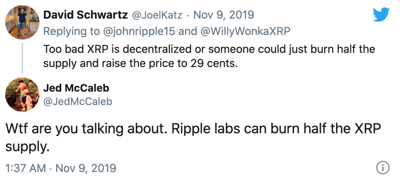
Task: Click the vertical thread connector line
Action: click(22, 58)
